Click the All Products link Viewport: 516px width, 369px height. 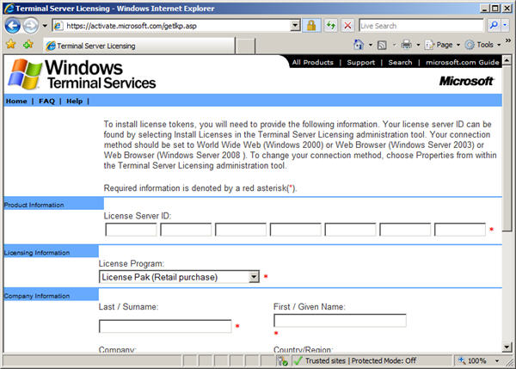pyautogui.click(x=313, y=63)
